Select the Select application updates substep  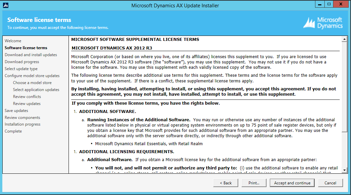36,89
